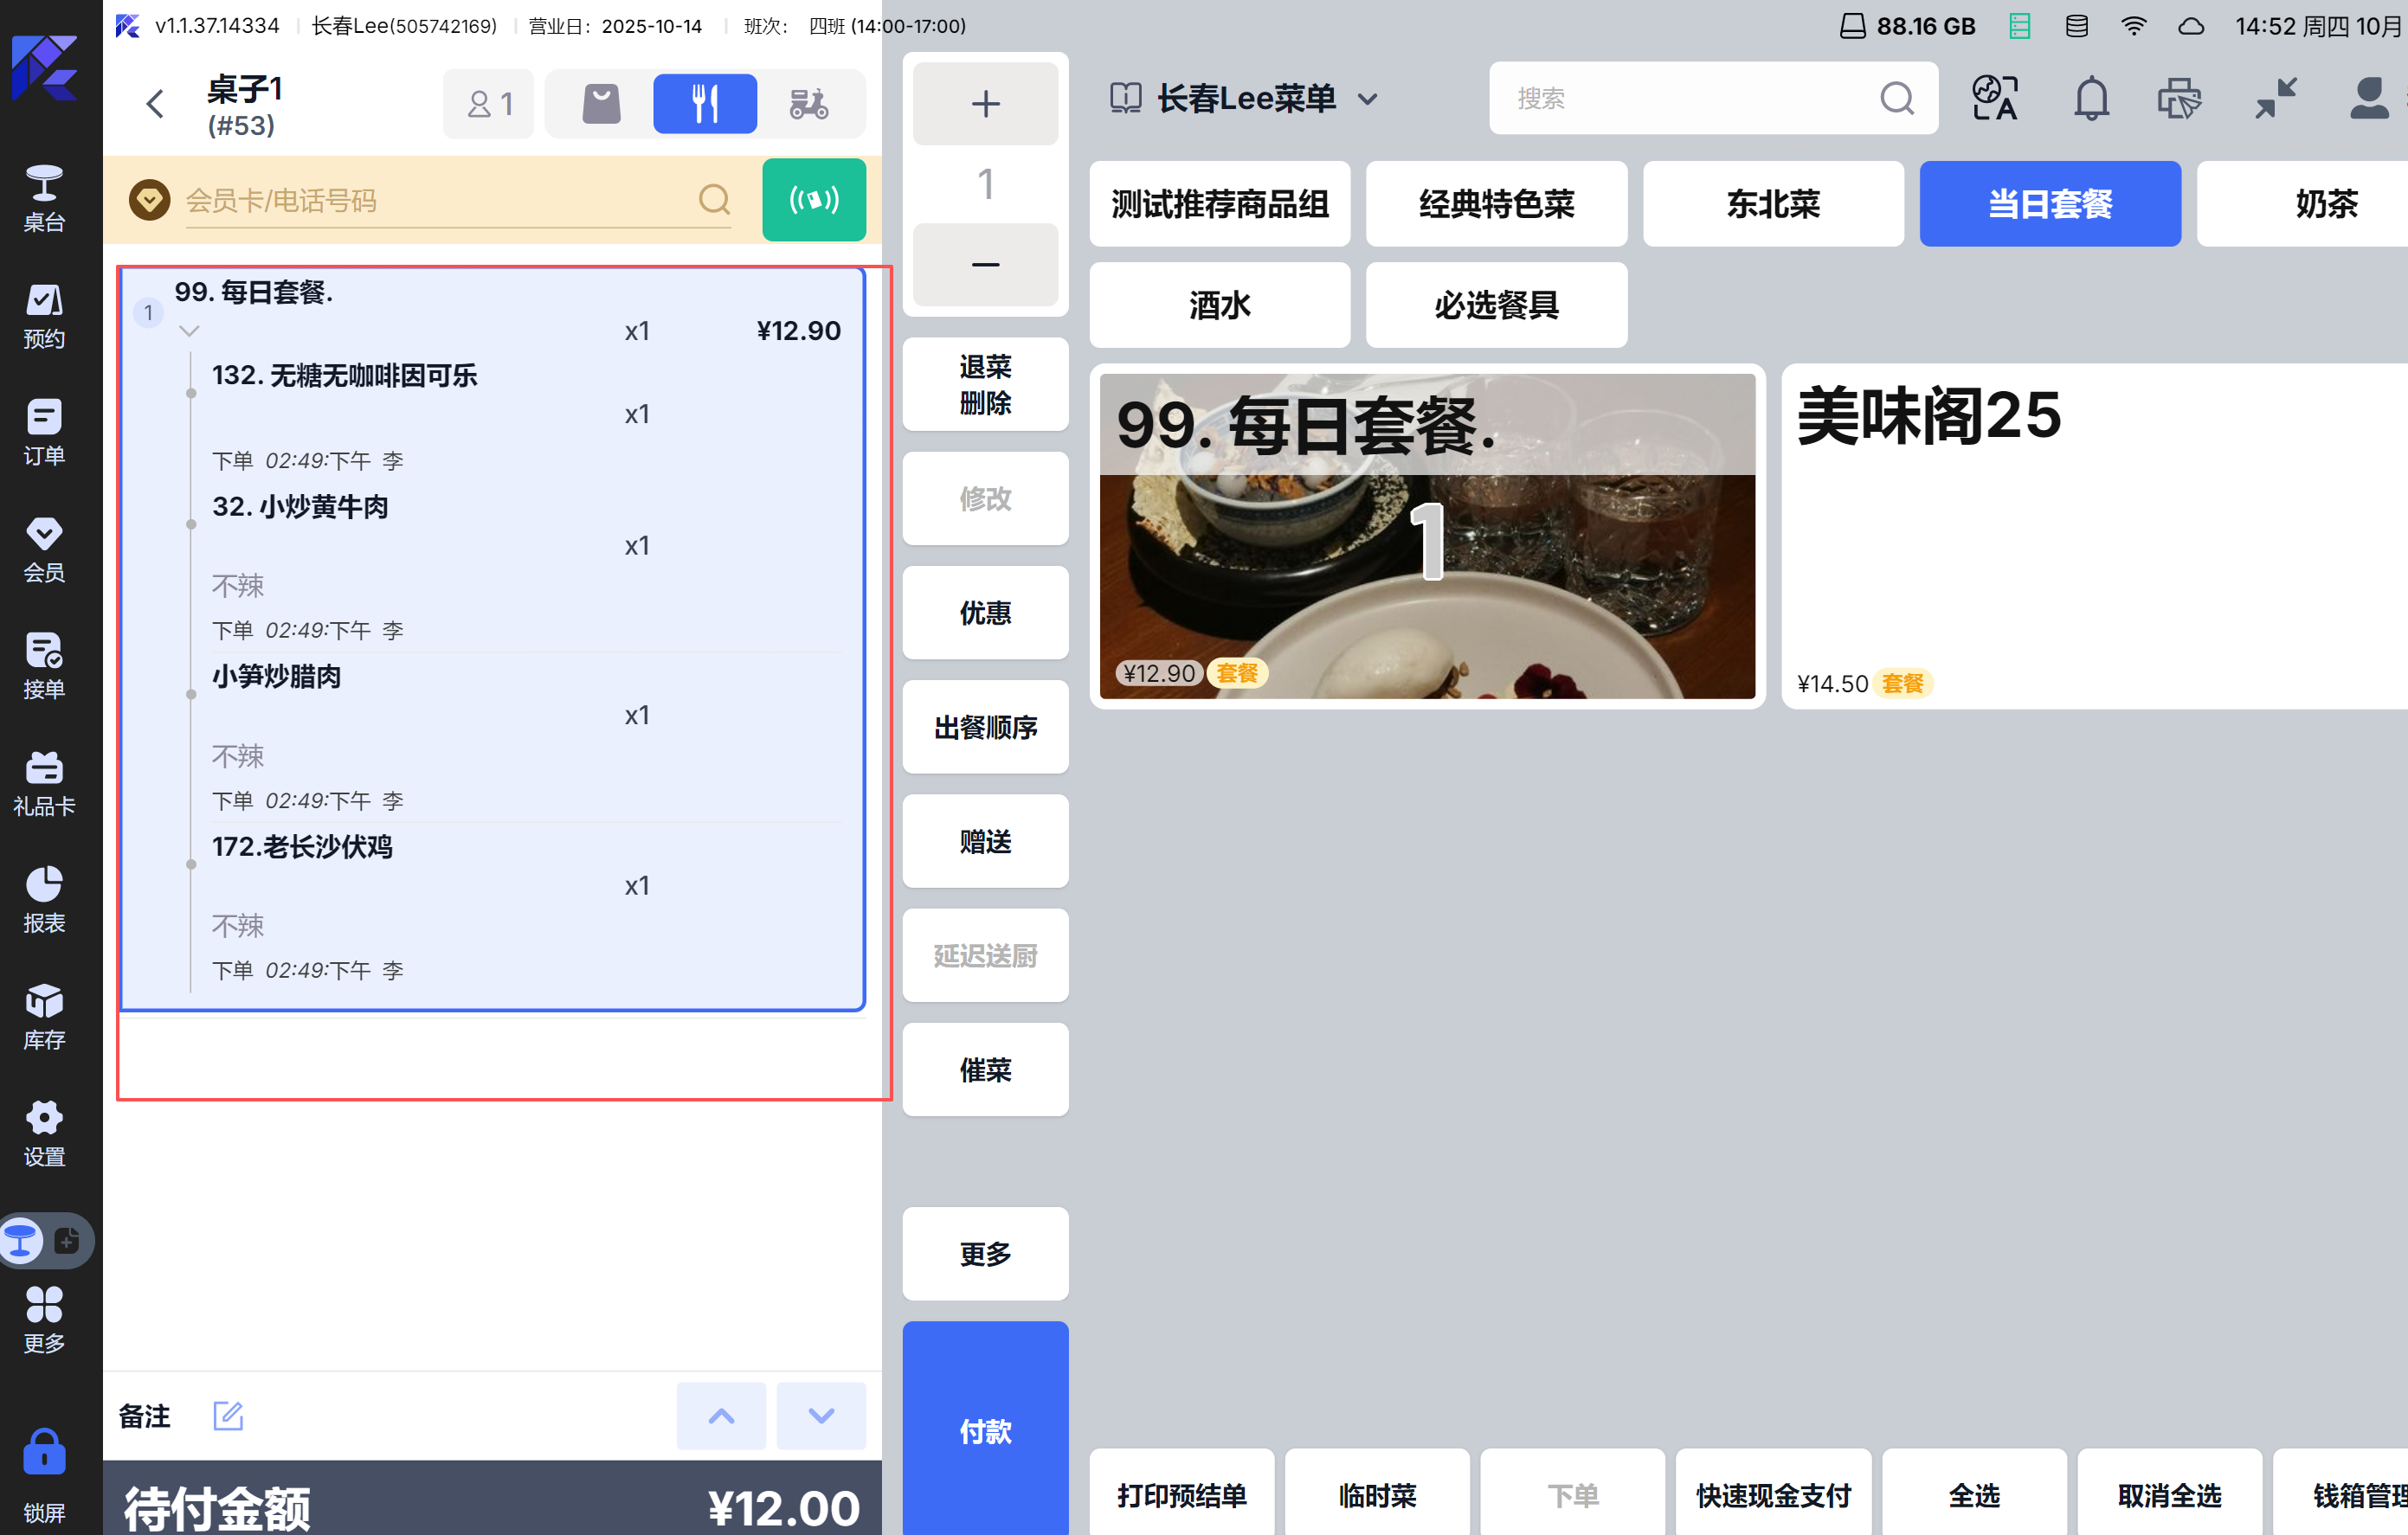Open the 礼品卡 gift card icon
Image resolution: width=2408 pixels, height=1535 pixels.
pos(44,782)
